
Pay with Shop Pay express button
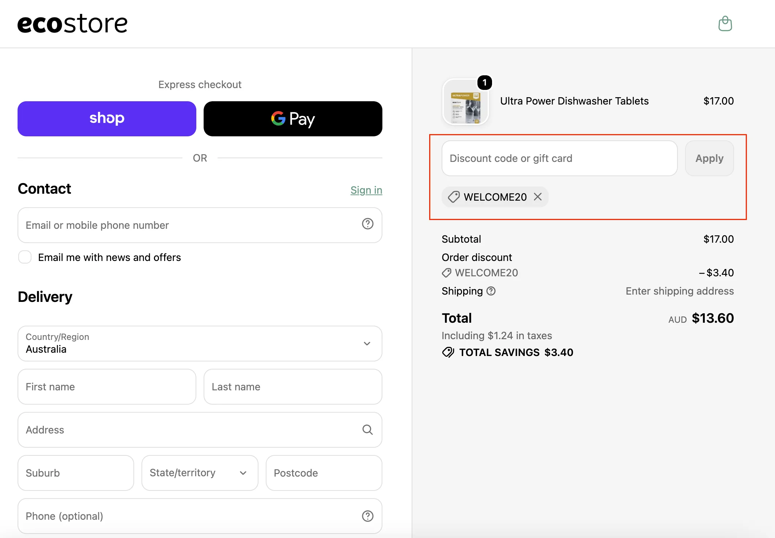point(107,119)
